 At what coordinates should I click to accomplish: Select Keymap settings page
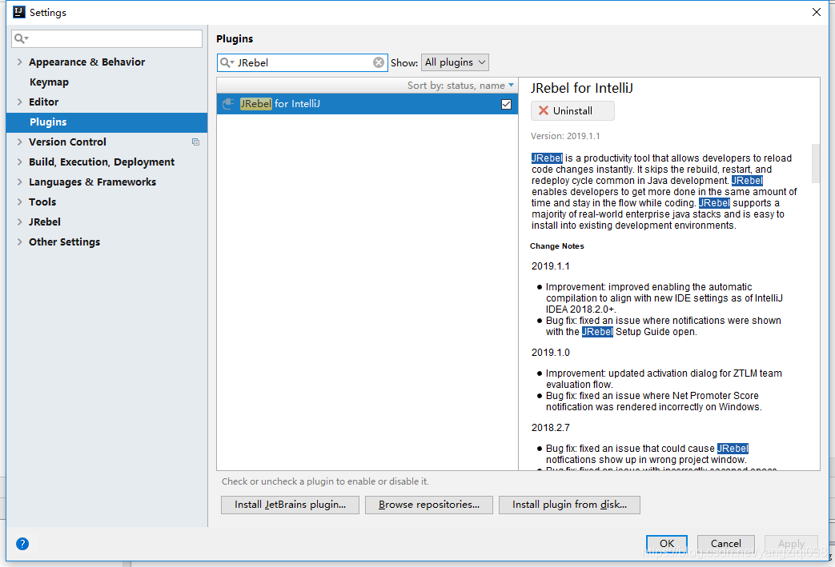coord(49,82)
